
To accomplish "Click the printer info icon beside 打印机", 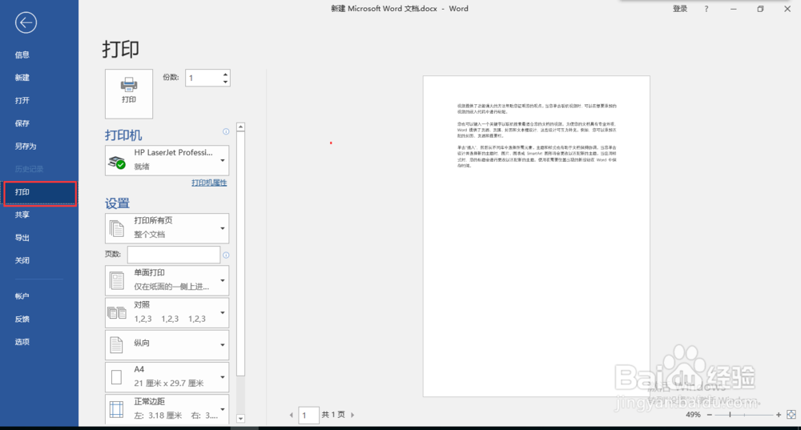I will tap(226, 132).
